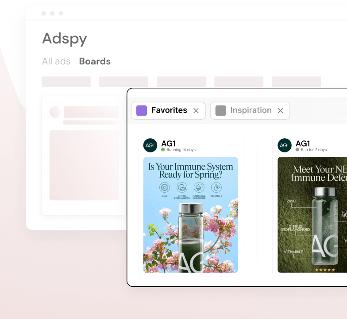Click AG1 logo on the Ran for 7 days ad

tap(285, 145)
